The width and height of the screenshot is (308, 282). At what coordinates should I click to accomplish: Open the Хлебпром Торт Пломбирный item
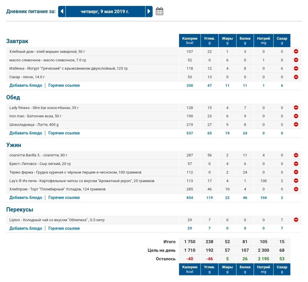click(57, 189)
